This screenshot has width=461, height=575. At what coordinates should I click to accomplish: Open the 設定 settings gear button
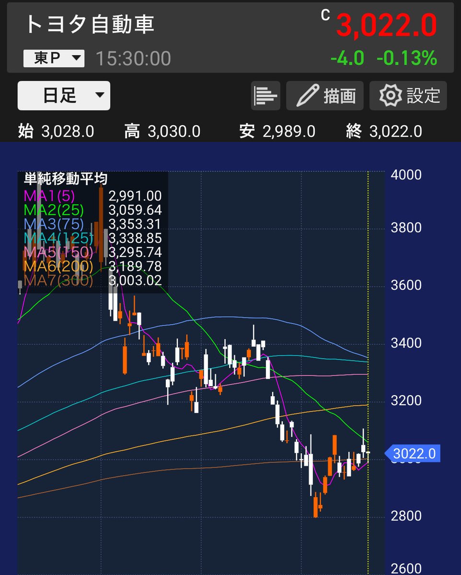pos(408,96)
